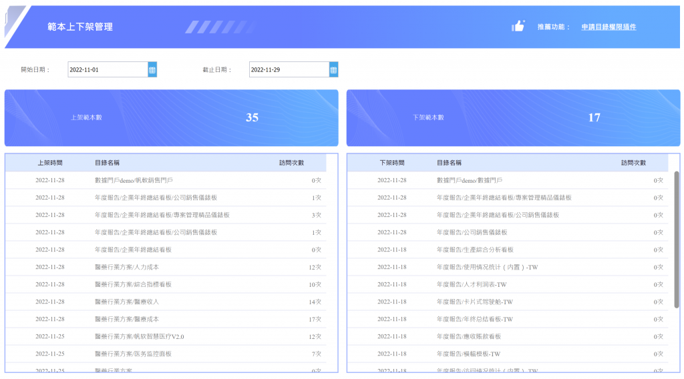Select left row 年度報告/企業年終總結看板/專案管理精品儀錶板

tap(166, 216)
